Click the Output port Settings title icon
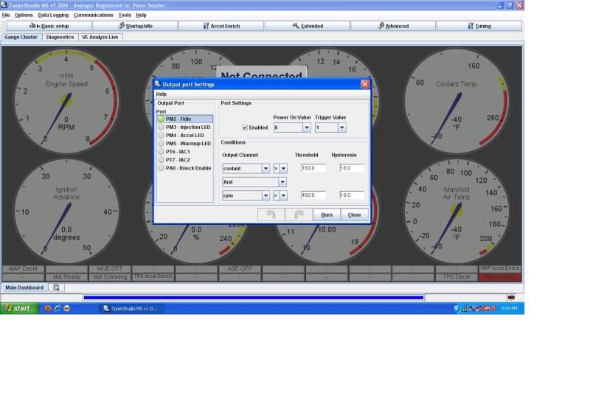This screenshot has width=590, height=393. [x=158, y=84]
